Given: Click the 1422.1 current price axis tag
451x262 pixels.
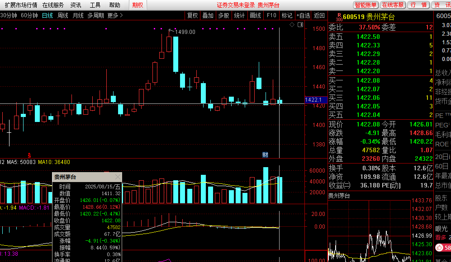Looking at the screenshot, I should (x=316, y=100).
